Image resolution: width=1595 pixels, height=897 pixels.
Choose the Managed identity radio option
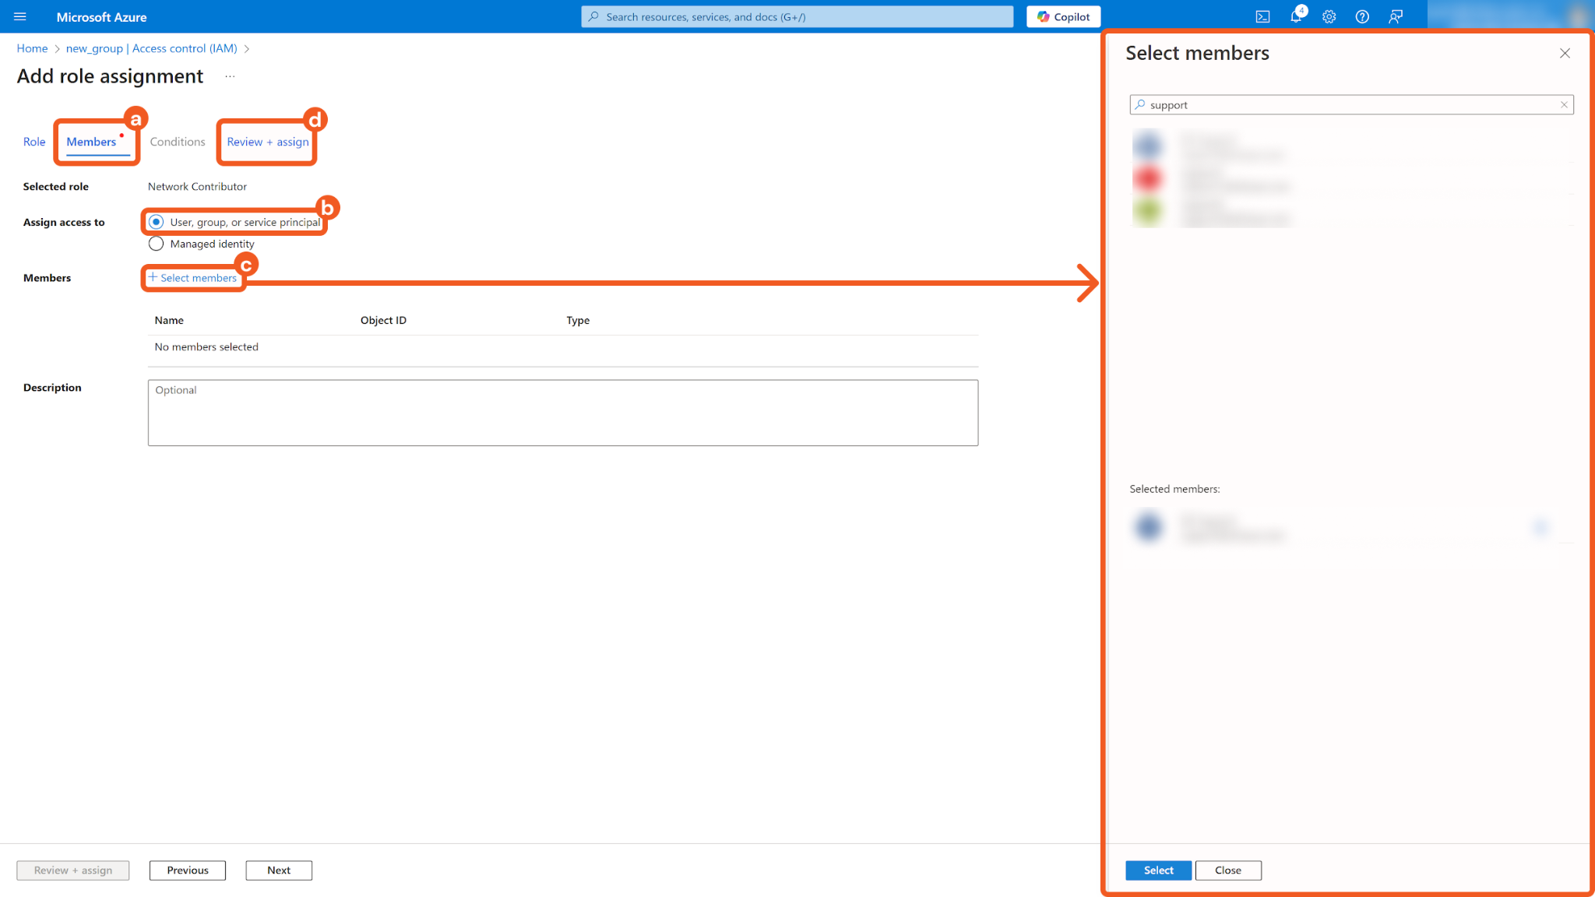(157, 244)
